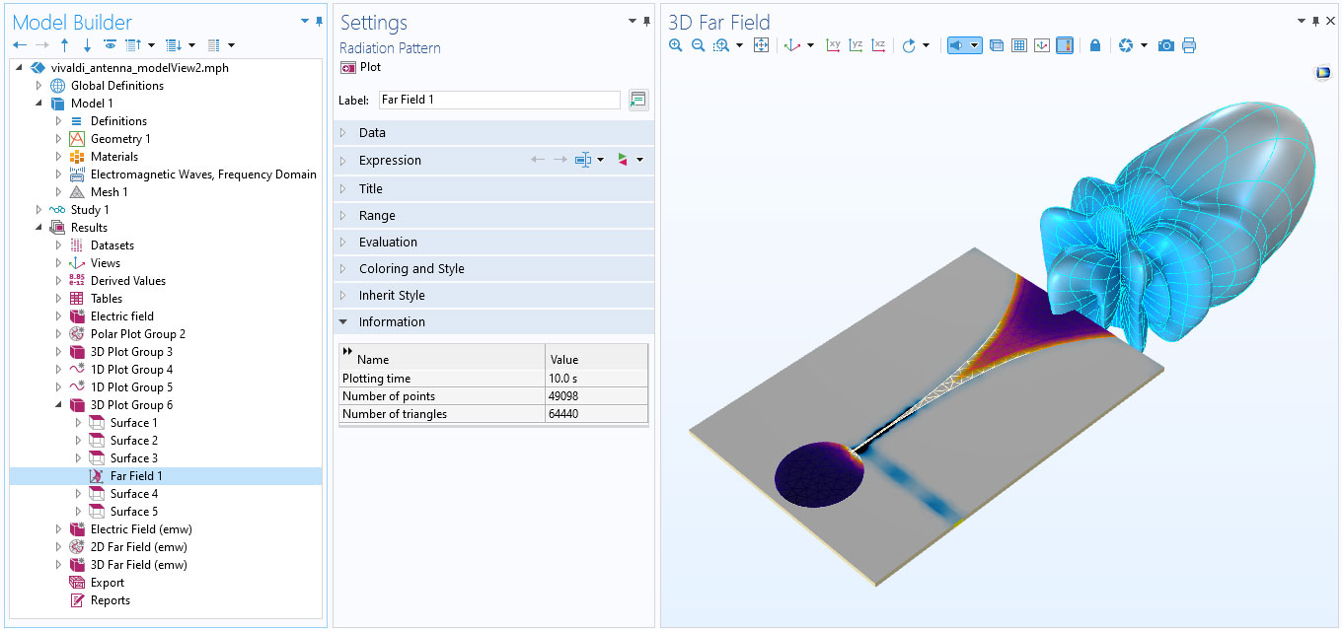
Task: Toggle the view lock padlock
Action: click(x=1094, y=45)
